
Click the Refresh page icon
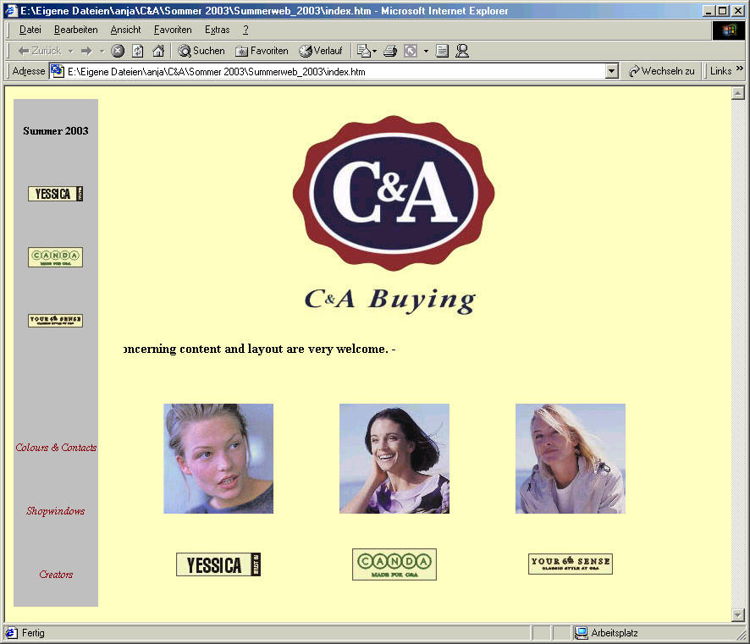click(x=137, y=51)
